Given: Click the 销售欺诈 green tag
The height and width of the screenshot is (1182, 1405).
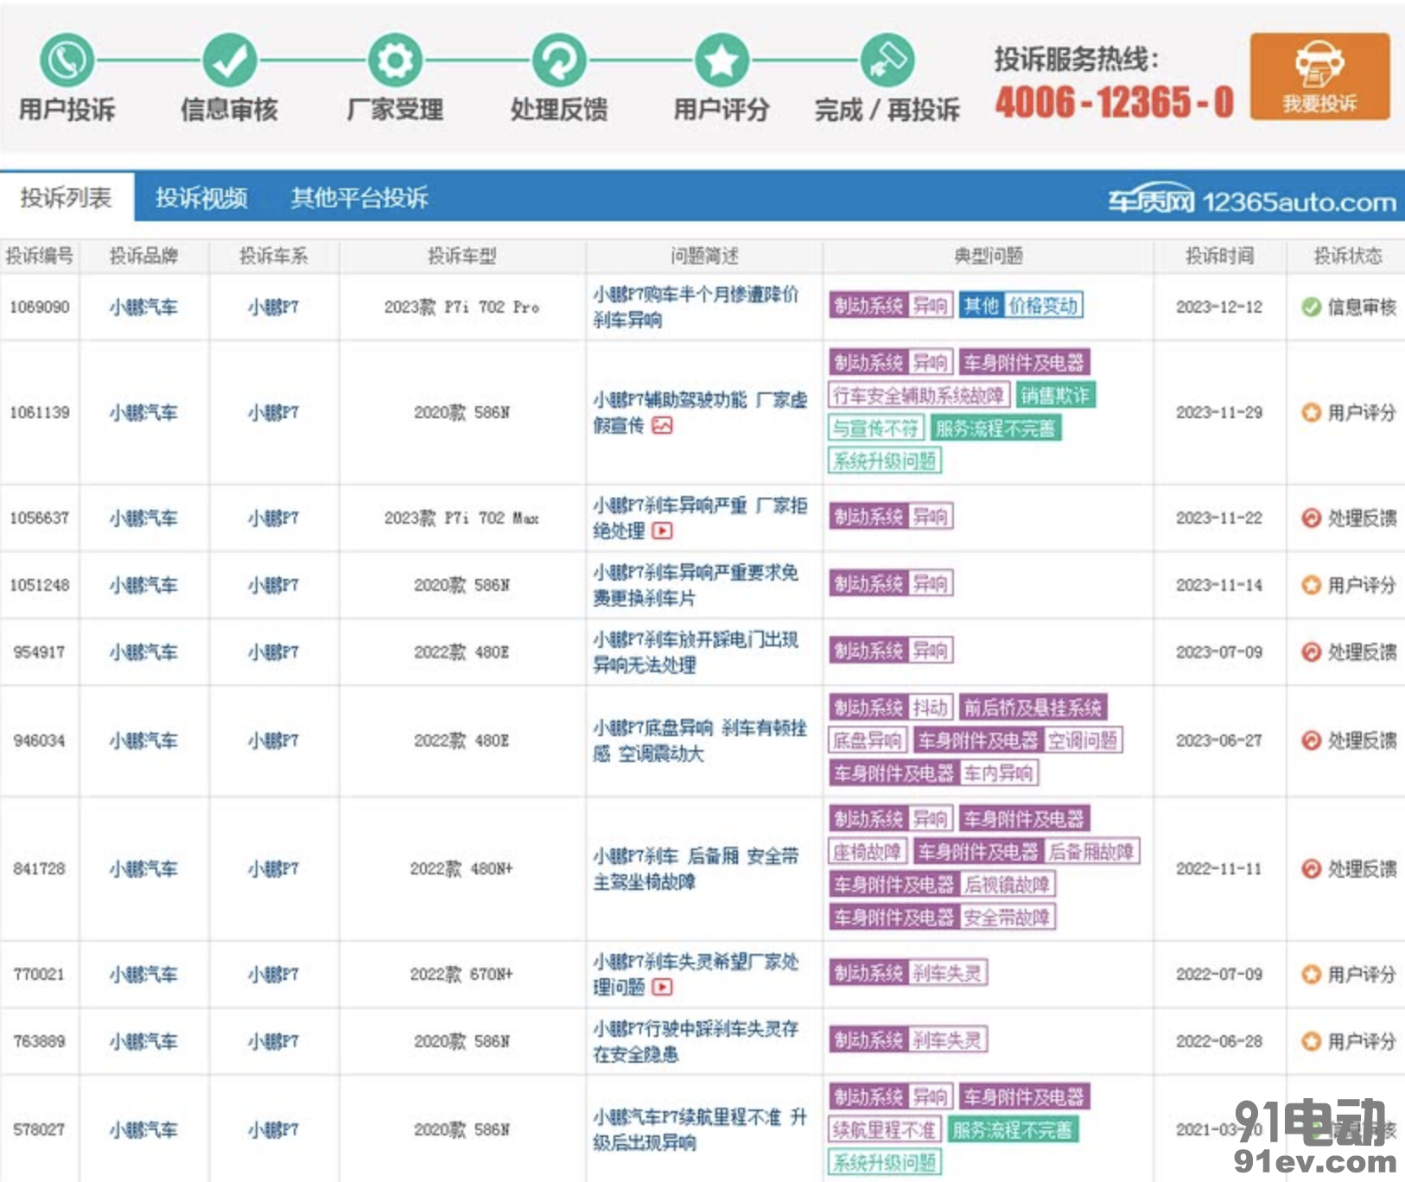Looking at the screenshot, I should point(1055,395).
